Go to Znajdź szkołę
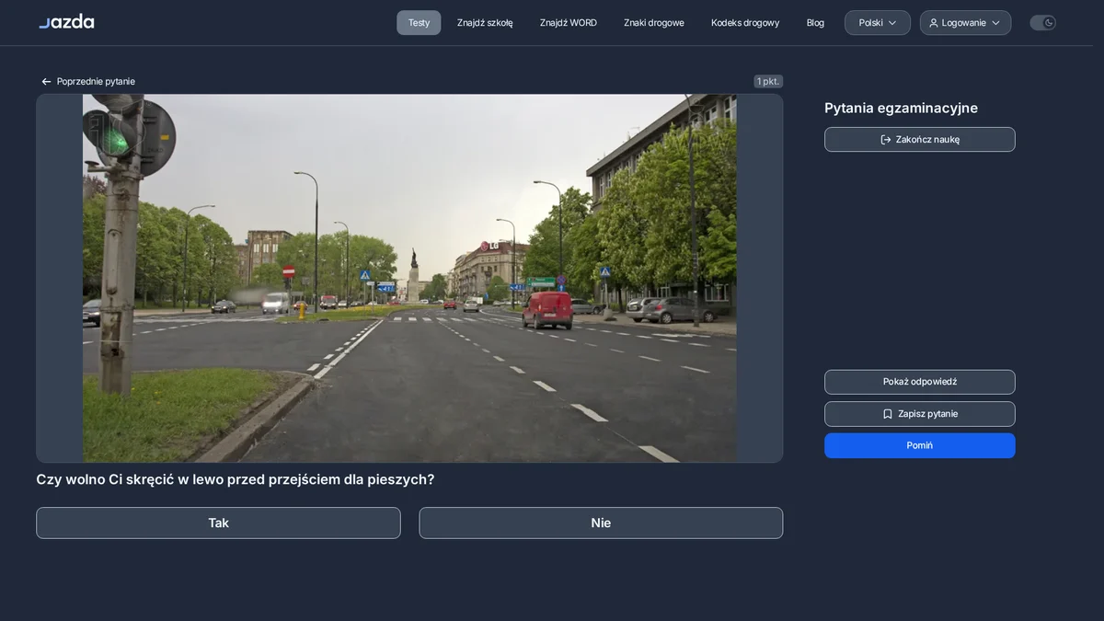Screen dimensions: 1104x621 coord(485,23)
